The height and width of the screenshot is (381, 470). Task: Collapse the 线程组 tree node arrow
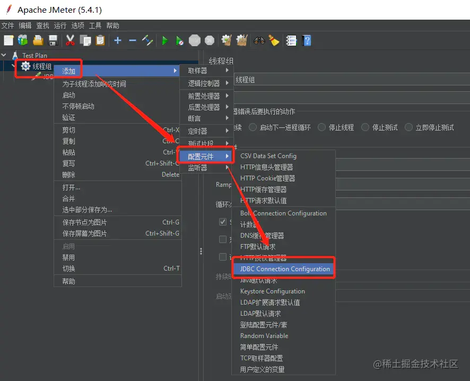[x=13, y=66]
